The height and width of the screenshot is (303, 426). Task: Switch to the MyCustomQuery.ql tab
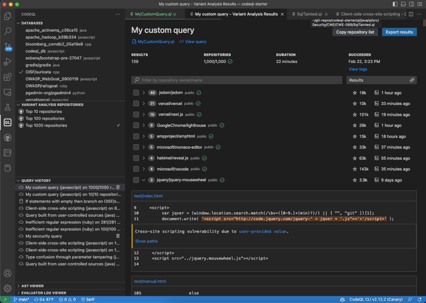(x=153, y=14)
